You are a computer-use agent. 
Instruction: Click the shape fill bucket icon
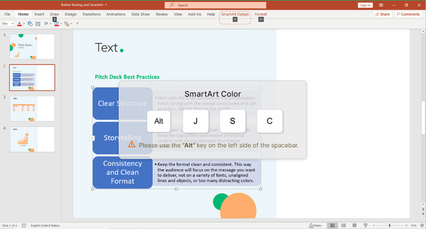pos(46,24)
